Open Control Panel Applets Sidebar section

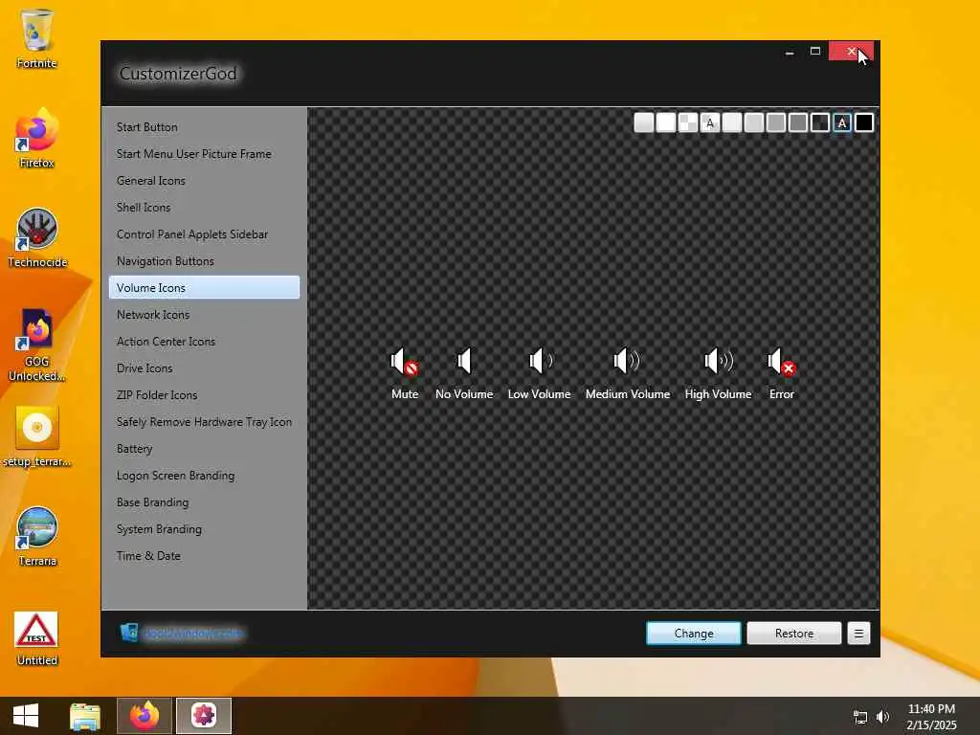(204, 234)
